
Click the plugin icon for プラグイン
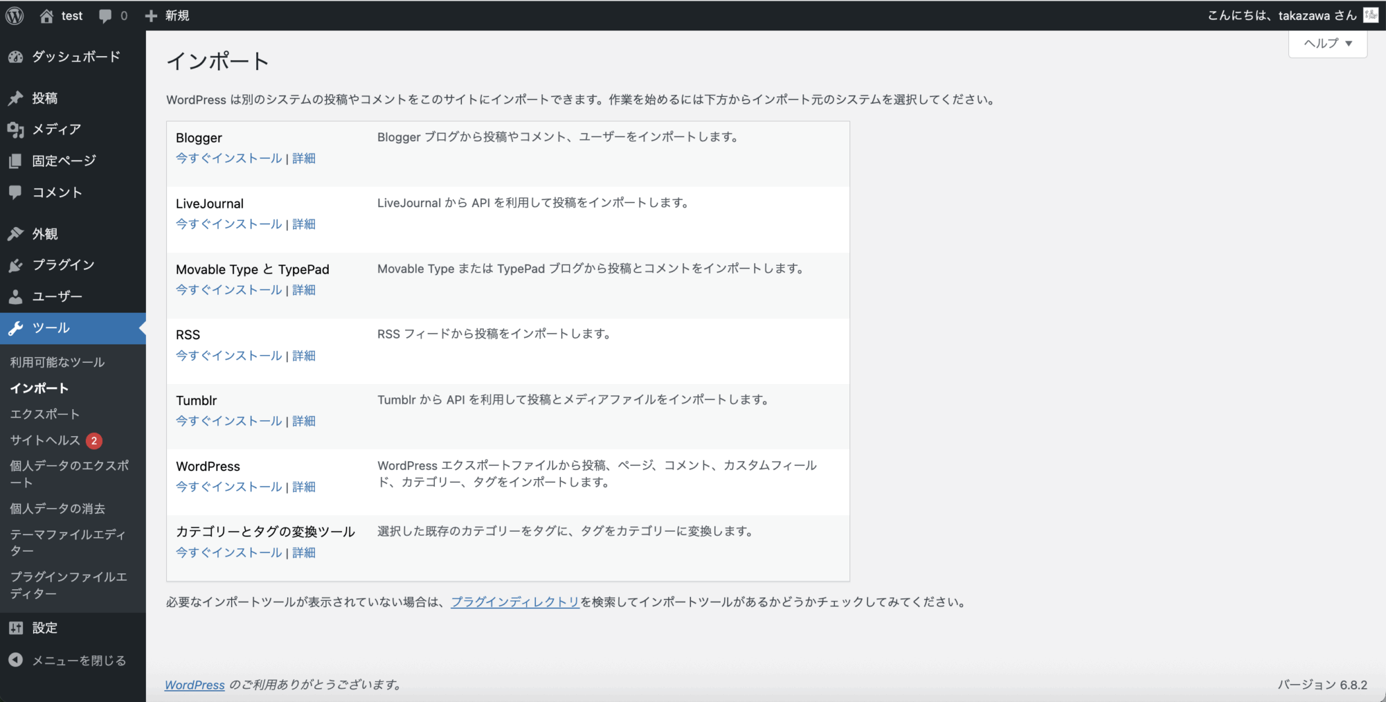pyautogui.click(x=16, y=265)
